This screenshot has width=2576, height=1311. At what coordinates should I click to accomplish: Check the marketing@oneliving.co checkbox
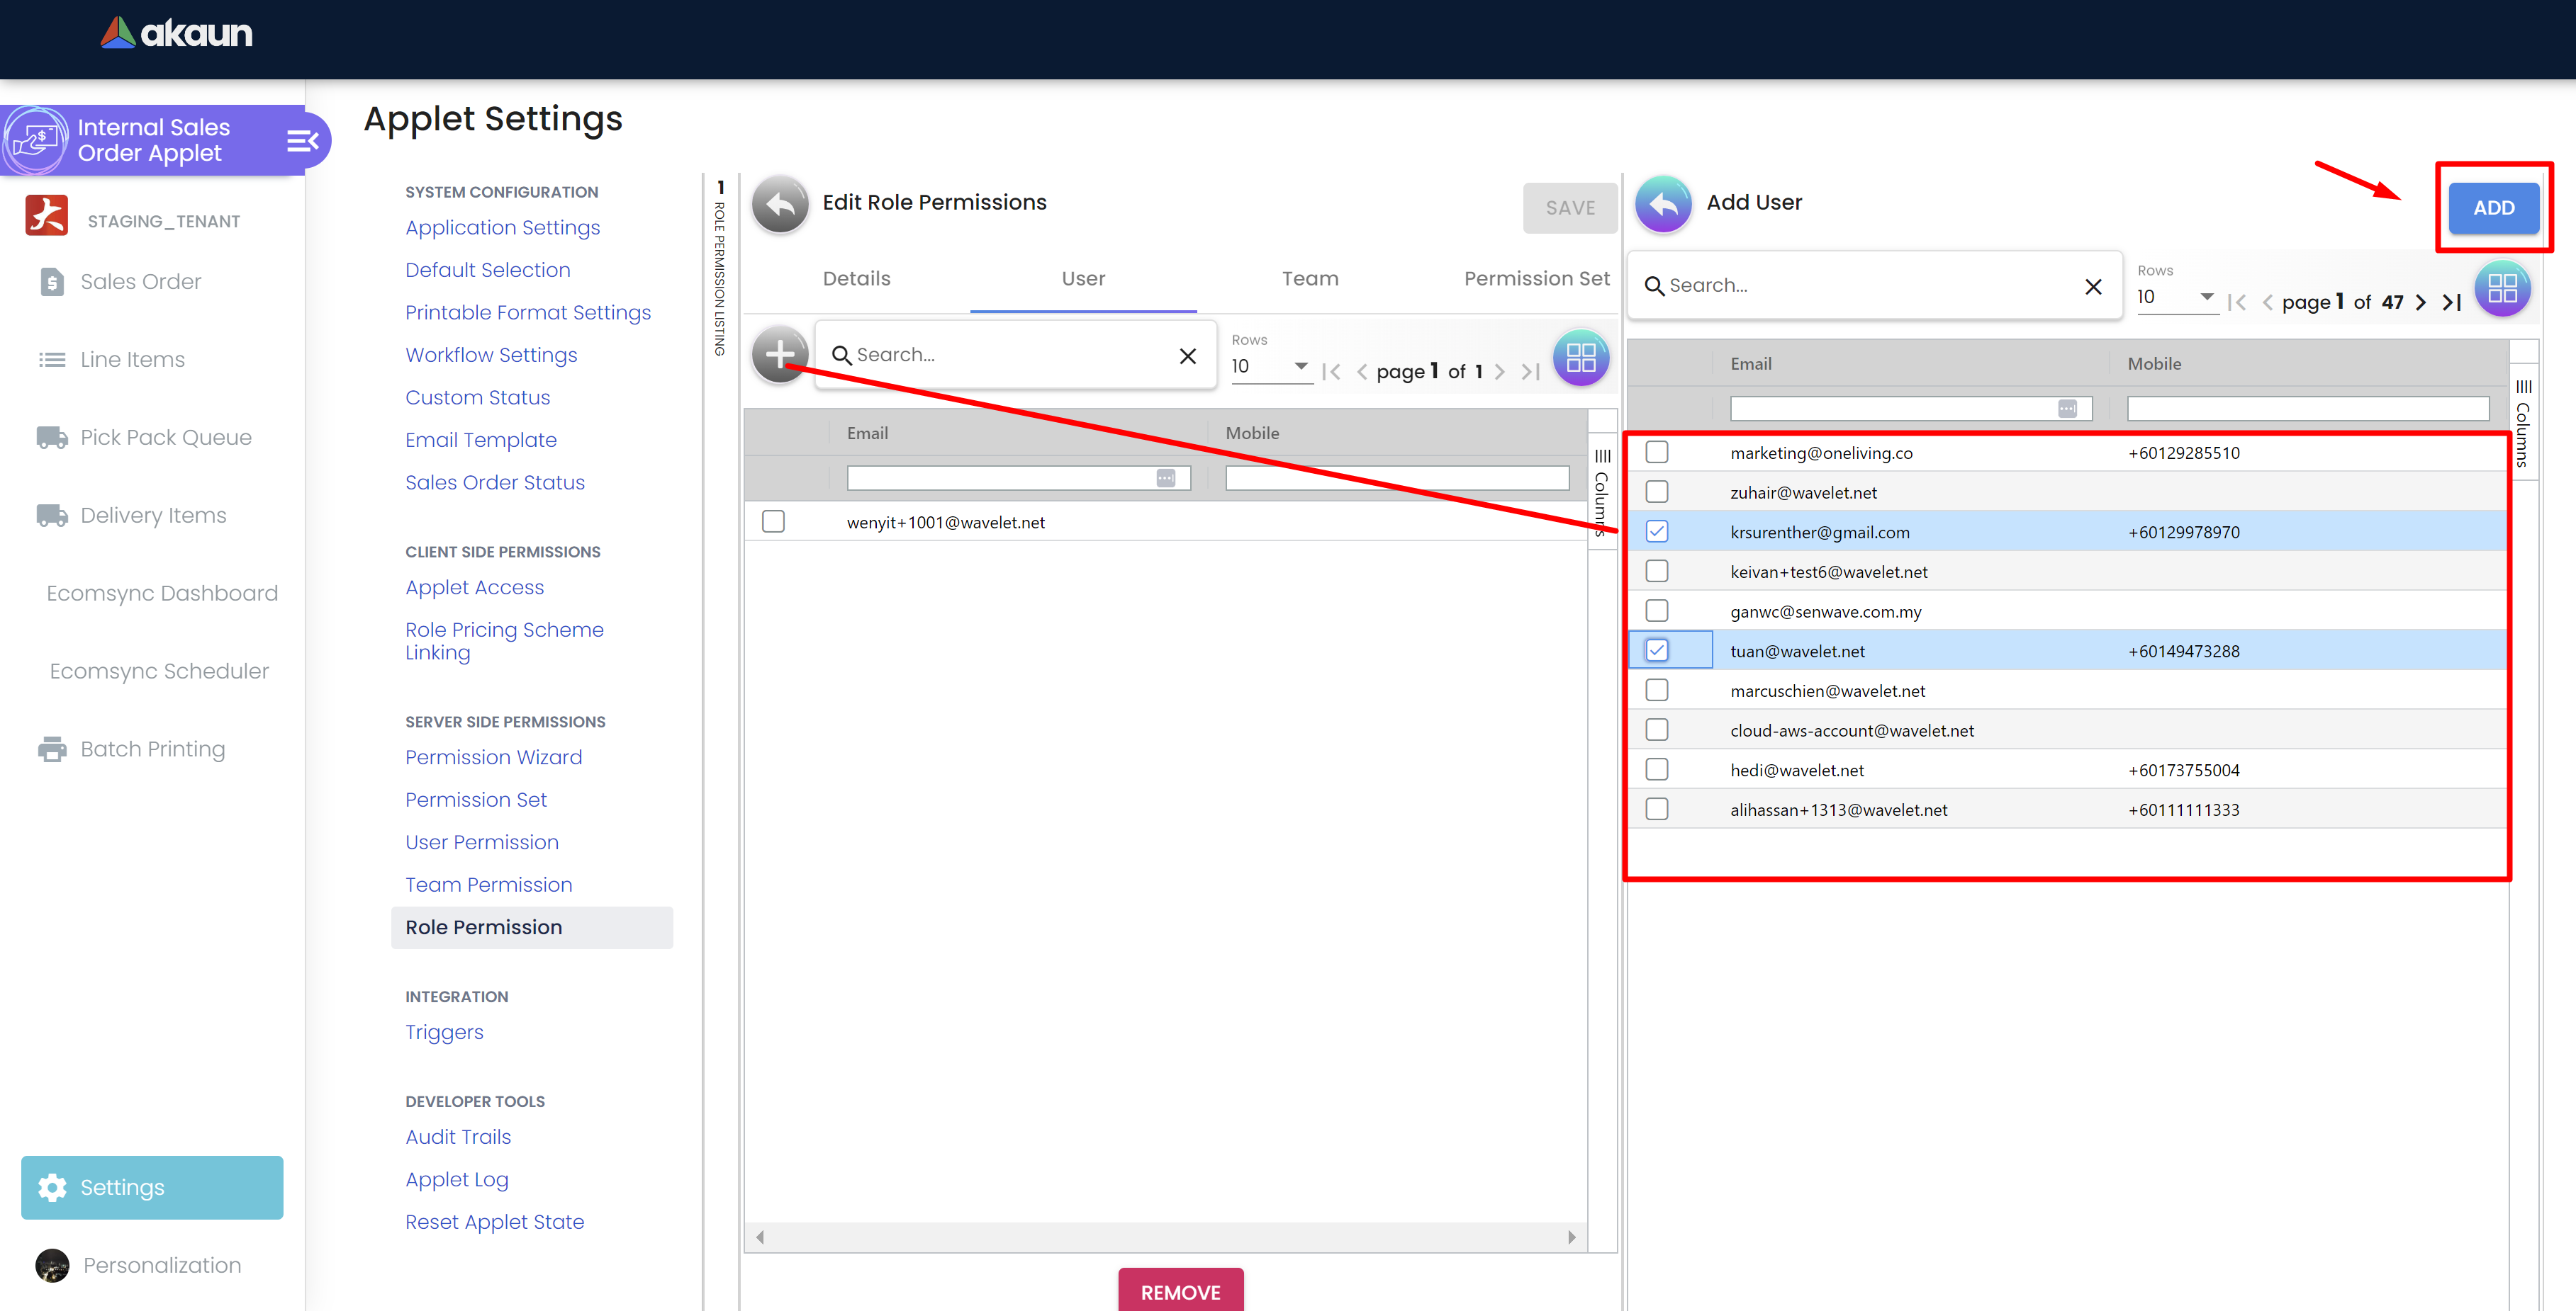(x=1656, y=453)
